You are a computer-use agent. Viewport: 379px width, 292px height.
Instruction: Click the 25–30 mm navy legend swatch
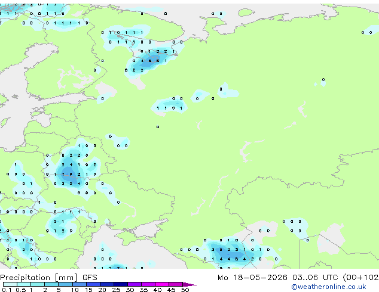tap(120, 284)
